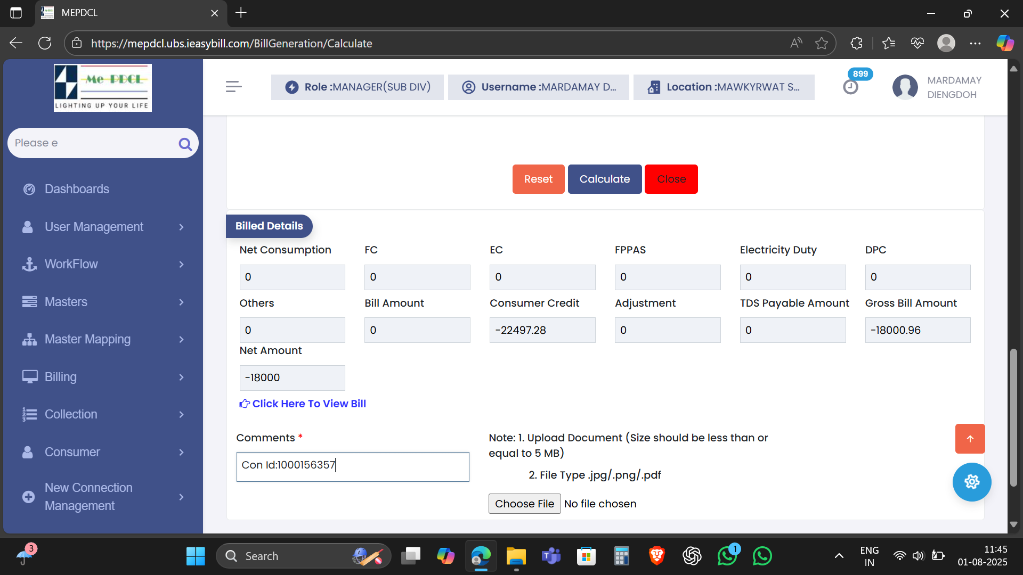The image size is (1023, 575).
Task: Click the sidebar search magnifier icon
Action: (185, 144)
